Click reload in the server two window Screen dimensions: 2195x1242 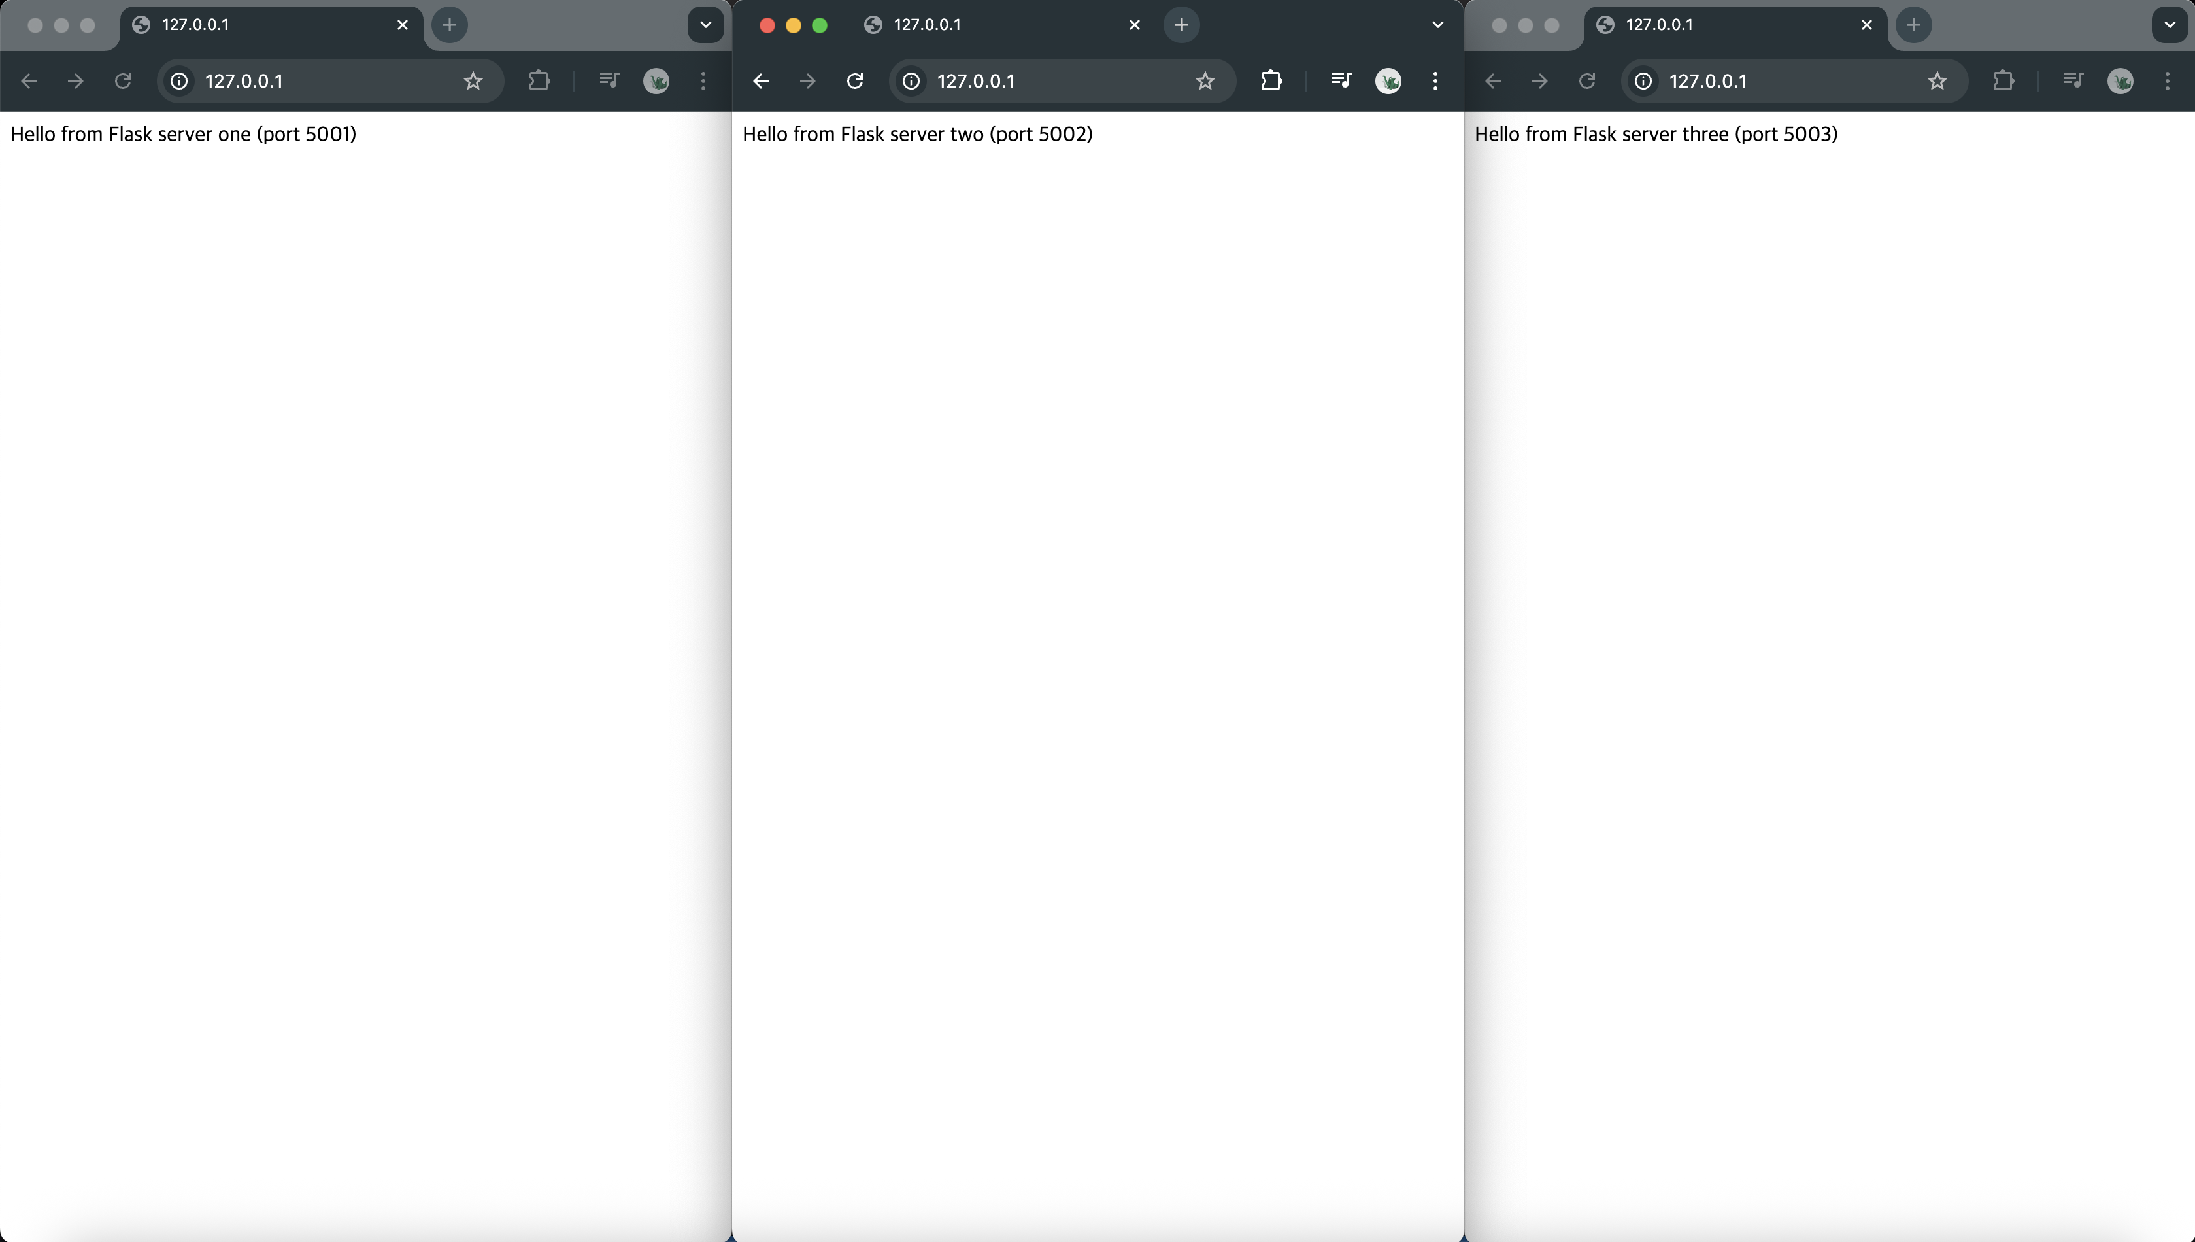tap(854, 81)
